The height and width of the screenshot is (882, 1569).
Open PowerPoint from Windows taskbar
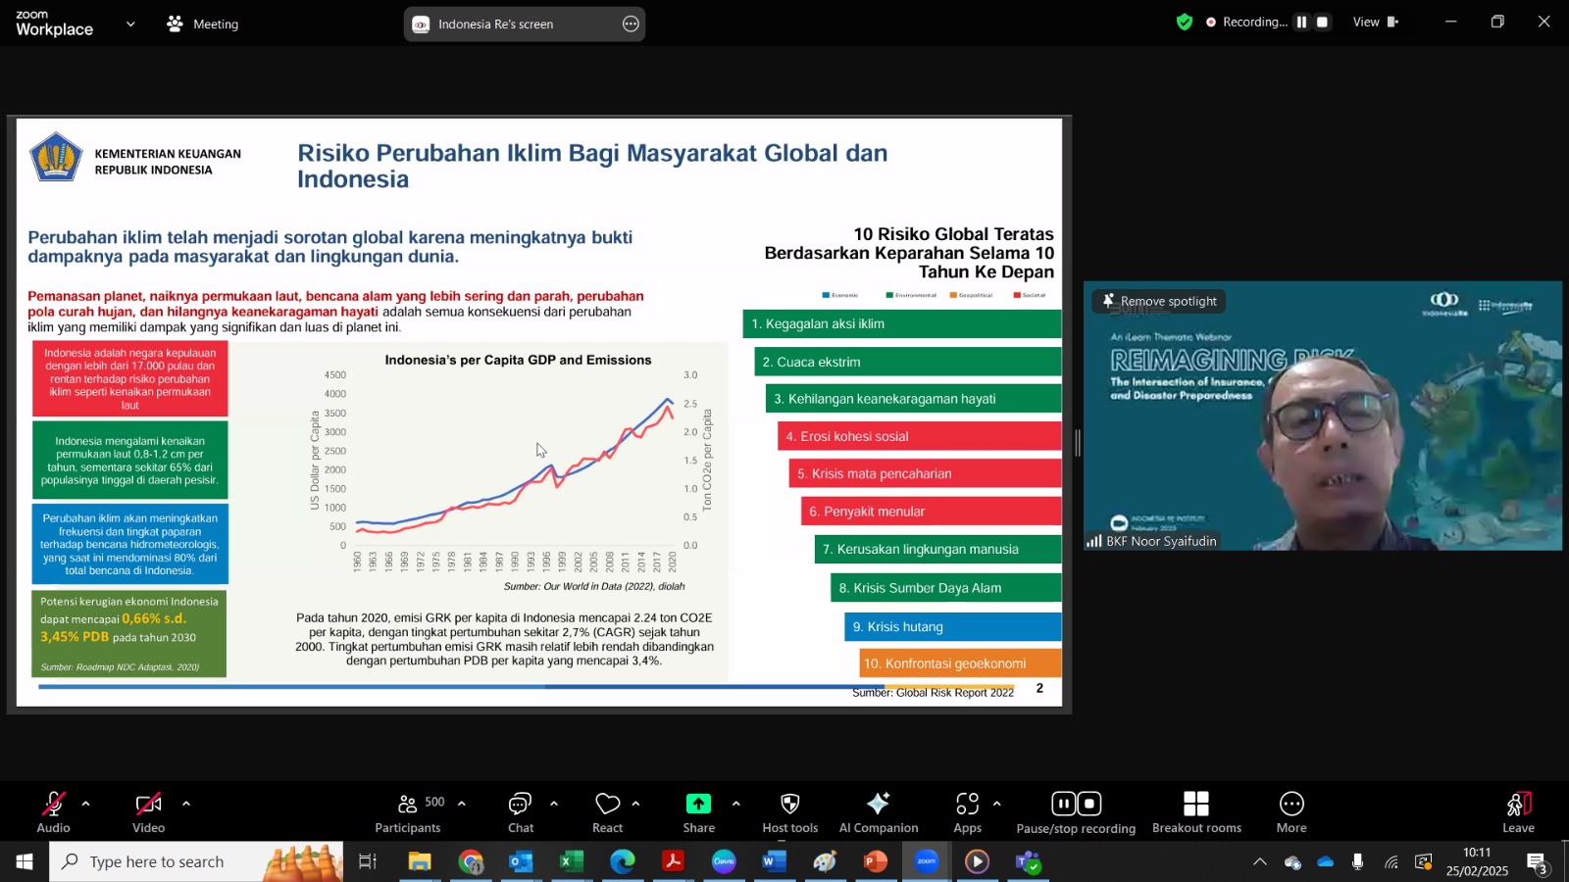875,861
